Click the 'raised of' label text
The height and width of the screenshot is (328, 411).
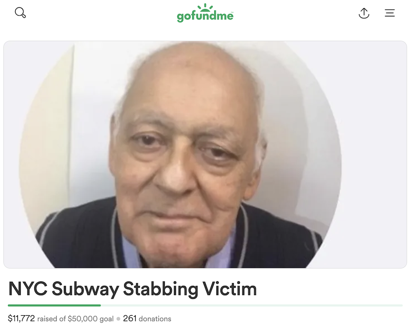coord(52,319)
